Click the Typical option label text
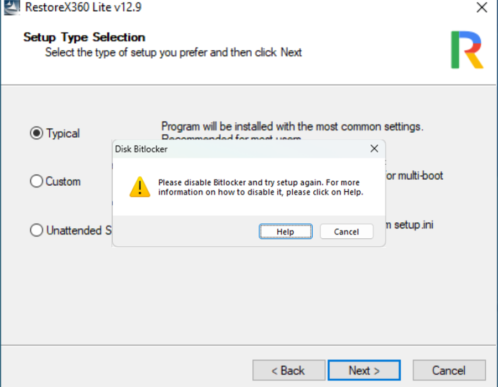The width and height of the screenshot is (498, 387). pyautogui.click(x=63, y=133)
